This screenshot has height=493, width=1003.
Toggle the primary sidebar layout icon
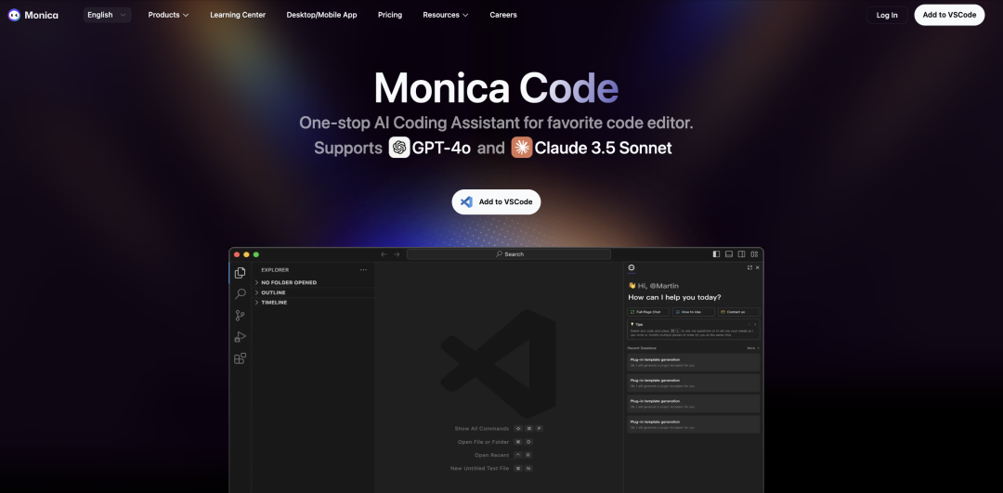point(716,253)
